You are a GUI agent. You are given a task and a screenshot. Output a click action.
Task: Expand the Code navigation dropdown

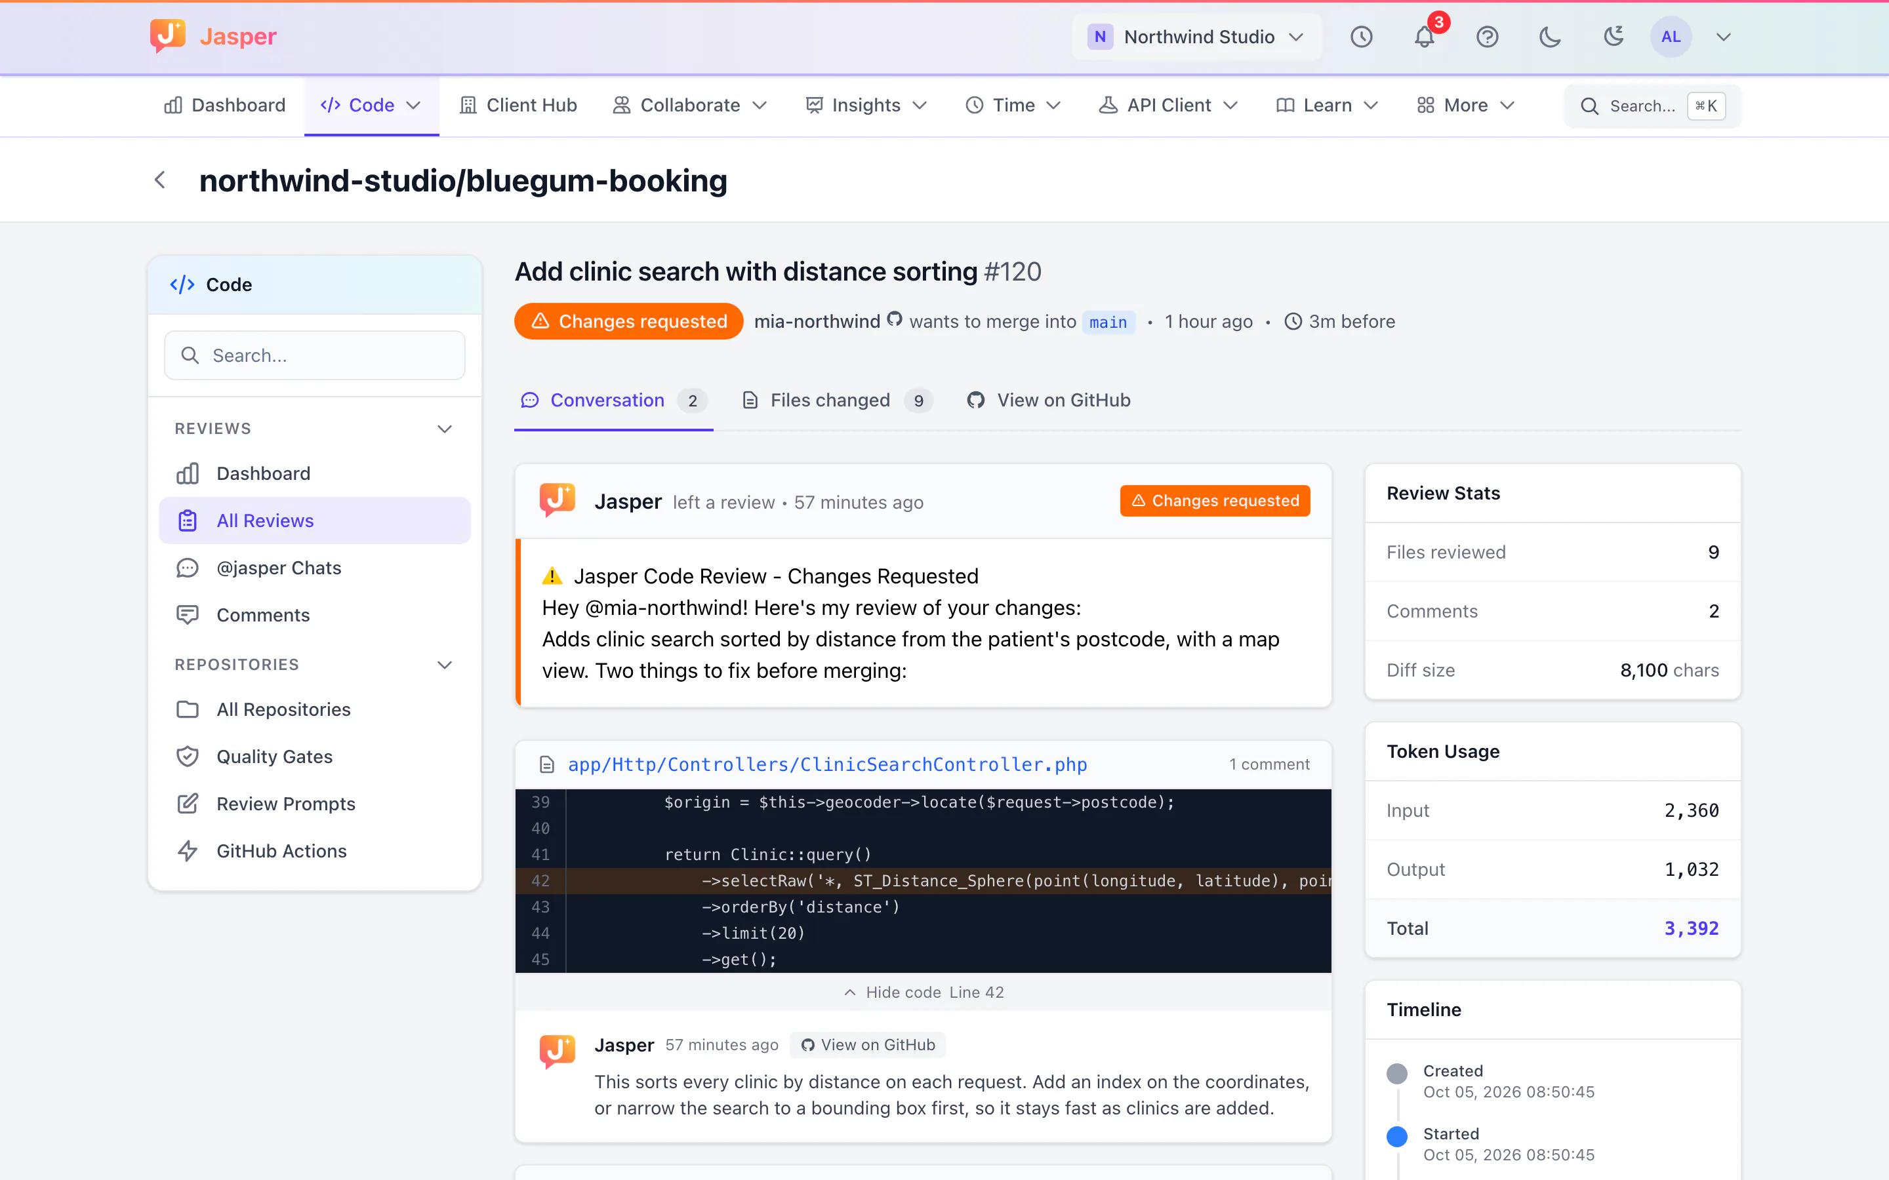(371, 106)
